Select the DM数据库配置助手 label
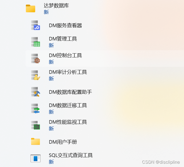184x167 pixels. point(70,92)
